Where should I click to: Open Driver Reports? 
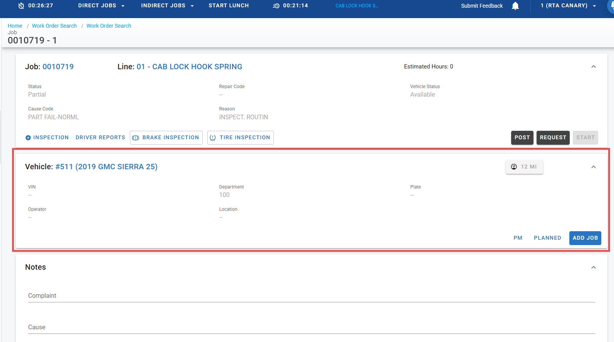click(x=100, y=137)
